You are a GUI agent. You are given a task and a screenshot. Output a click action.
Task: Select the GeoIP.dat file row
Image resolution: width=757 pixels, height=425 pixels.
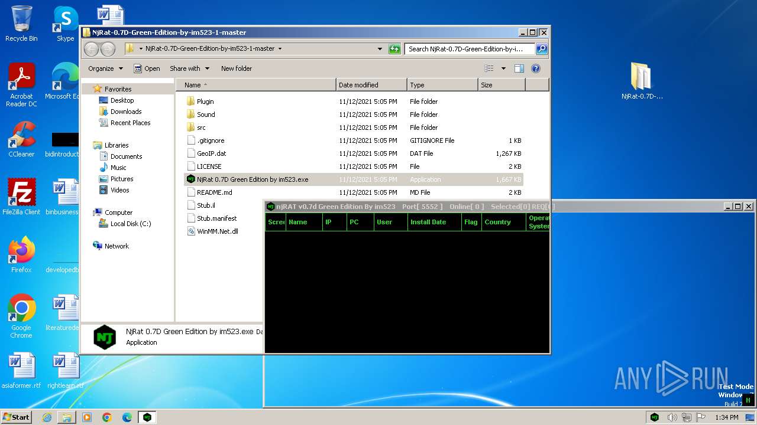[354, 153]
